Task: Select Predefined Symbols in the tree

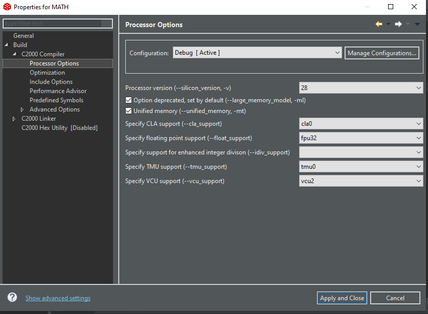Action: pyautogui.click(x=56, y=100)
